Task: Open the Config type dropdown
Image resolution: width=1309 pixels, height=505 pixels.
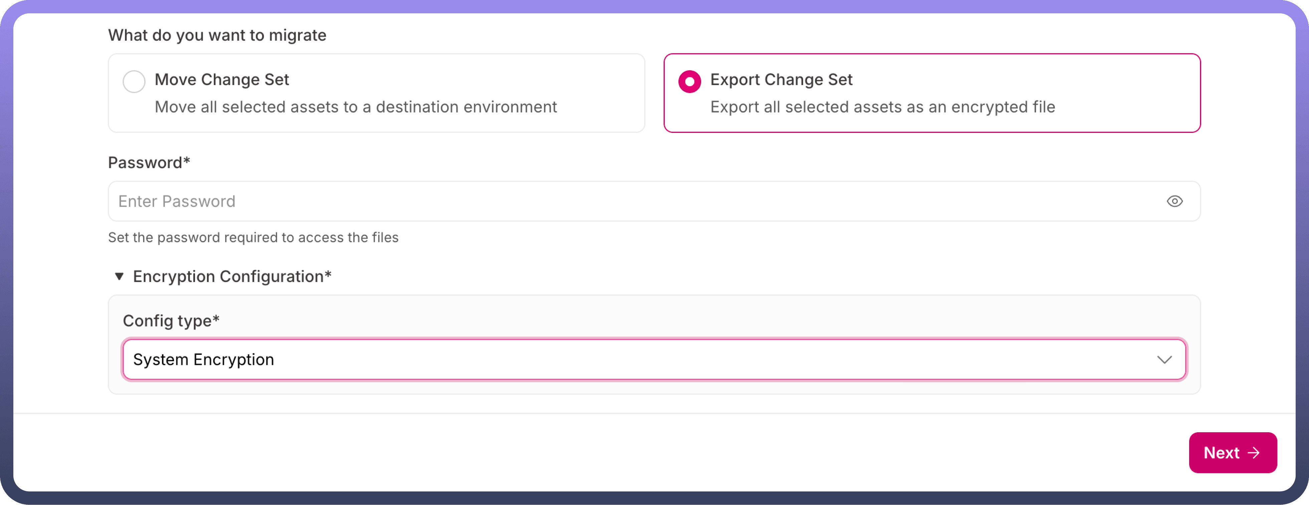Action: 654,359
